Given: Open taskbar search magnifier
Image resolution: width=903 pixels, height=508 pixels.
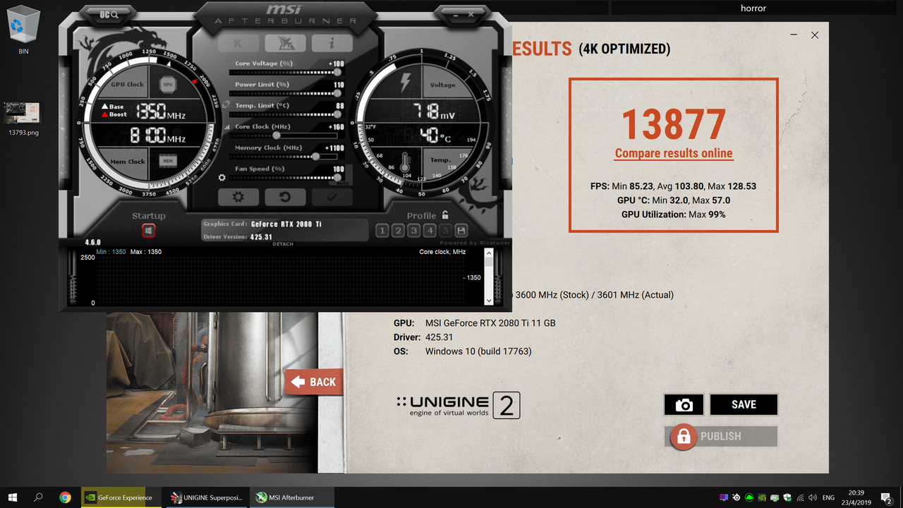Looking at the screenshot, I should 39,497.
